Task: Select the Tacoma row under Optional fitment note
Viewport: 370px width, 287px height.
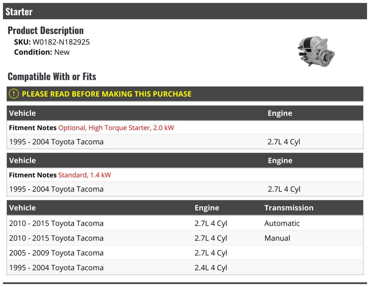Action: (x=185, y=142)
